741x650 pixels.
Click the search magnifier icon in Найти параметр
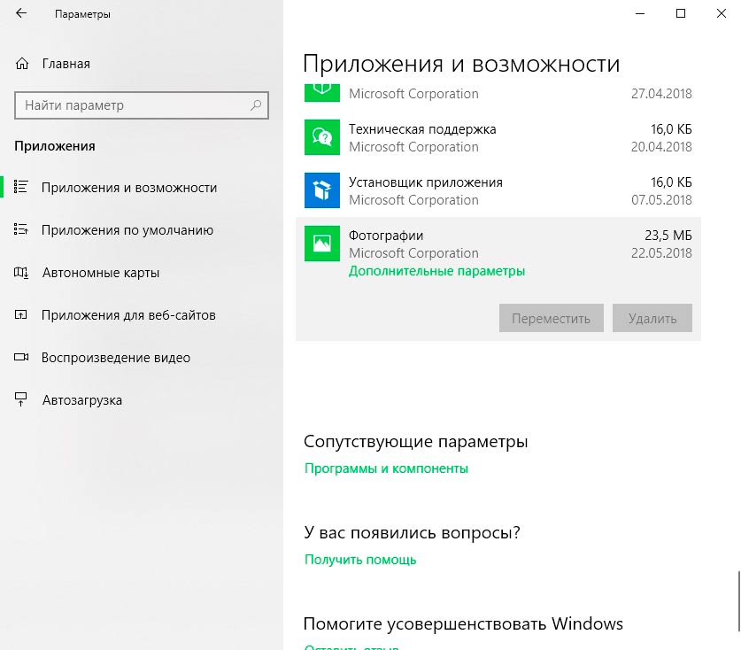(x=257, y=105)
